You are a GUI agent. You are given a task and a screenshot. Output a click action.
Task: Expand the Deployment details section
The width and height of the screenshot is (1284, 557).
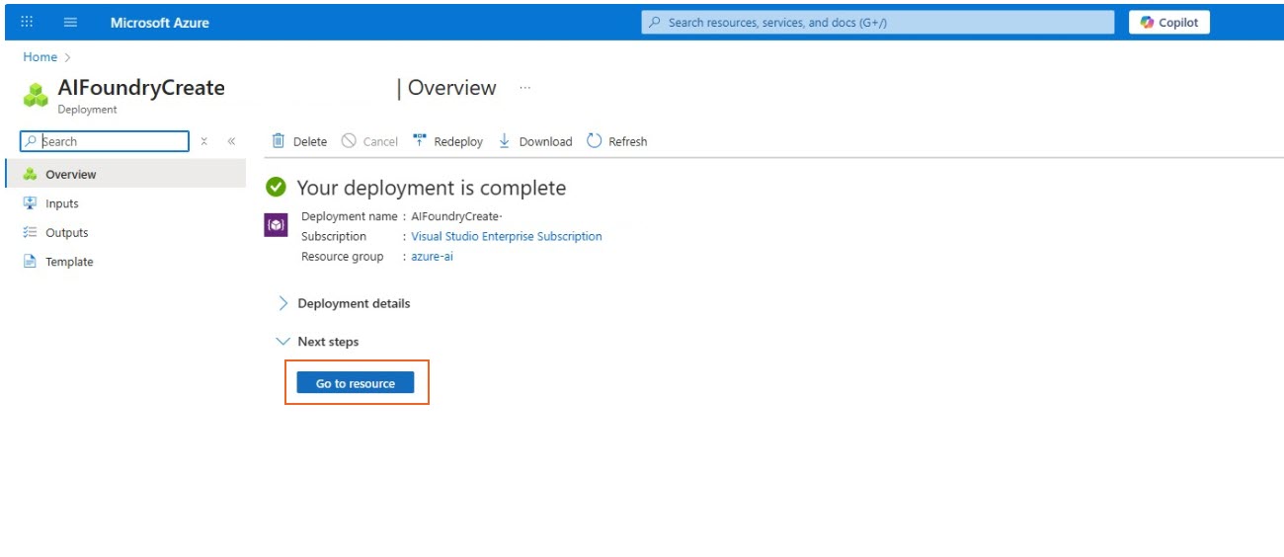point(283,303)
